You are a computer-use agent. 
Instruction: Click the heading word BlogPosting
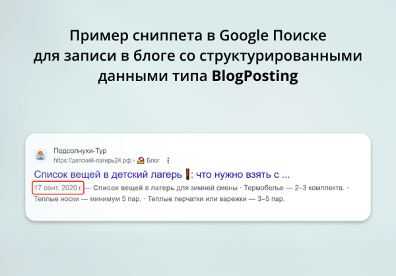pyautogui.click(x=255, y=76)
